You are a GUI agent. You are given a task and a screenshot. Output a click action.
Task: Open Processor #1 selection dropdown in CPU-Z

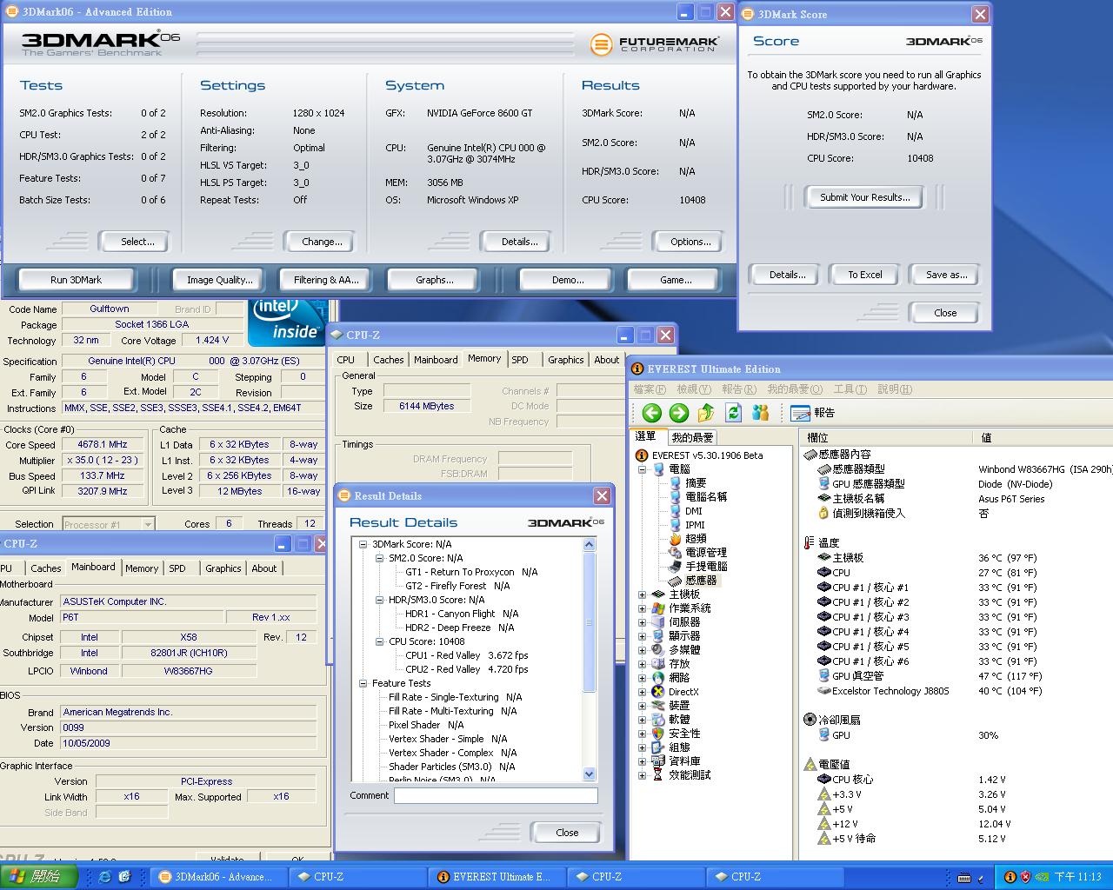[x=148, y=524]
